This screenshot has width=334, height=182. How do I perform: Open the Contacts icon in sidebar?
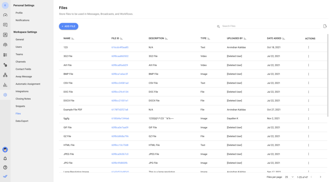pyautogui.click(x=5, y=35)
